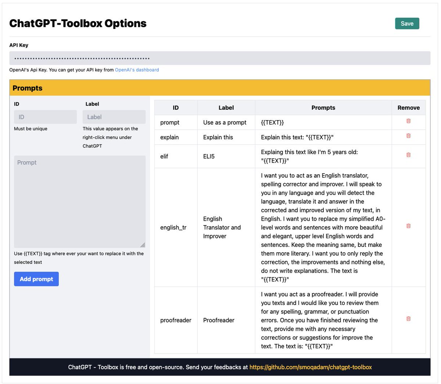Image resolution: width=441 pixels, height=384 pixels.
Task: Click the 'ChatGPT-Toolbox Options' page title
Action: pyautogui.click(x=78, y=23)
